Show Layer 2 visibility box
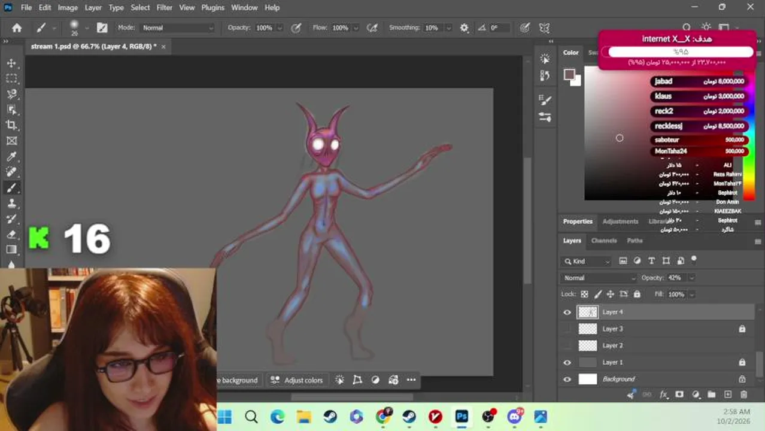Image resolution: width=765 pixels, height=431 pixels. coord(567,345)
